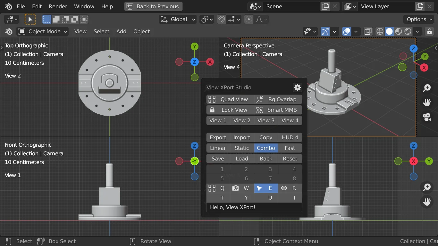Toggle Show Gizmos in the viewport header

pos(325,31)
